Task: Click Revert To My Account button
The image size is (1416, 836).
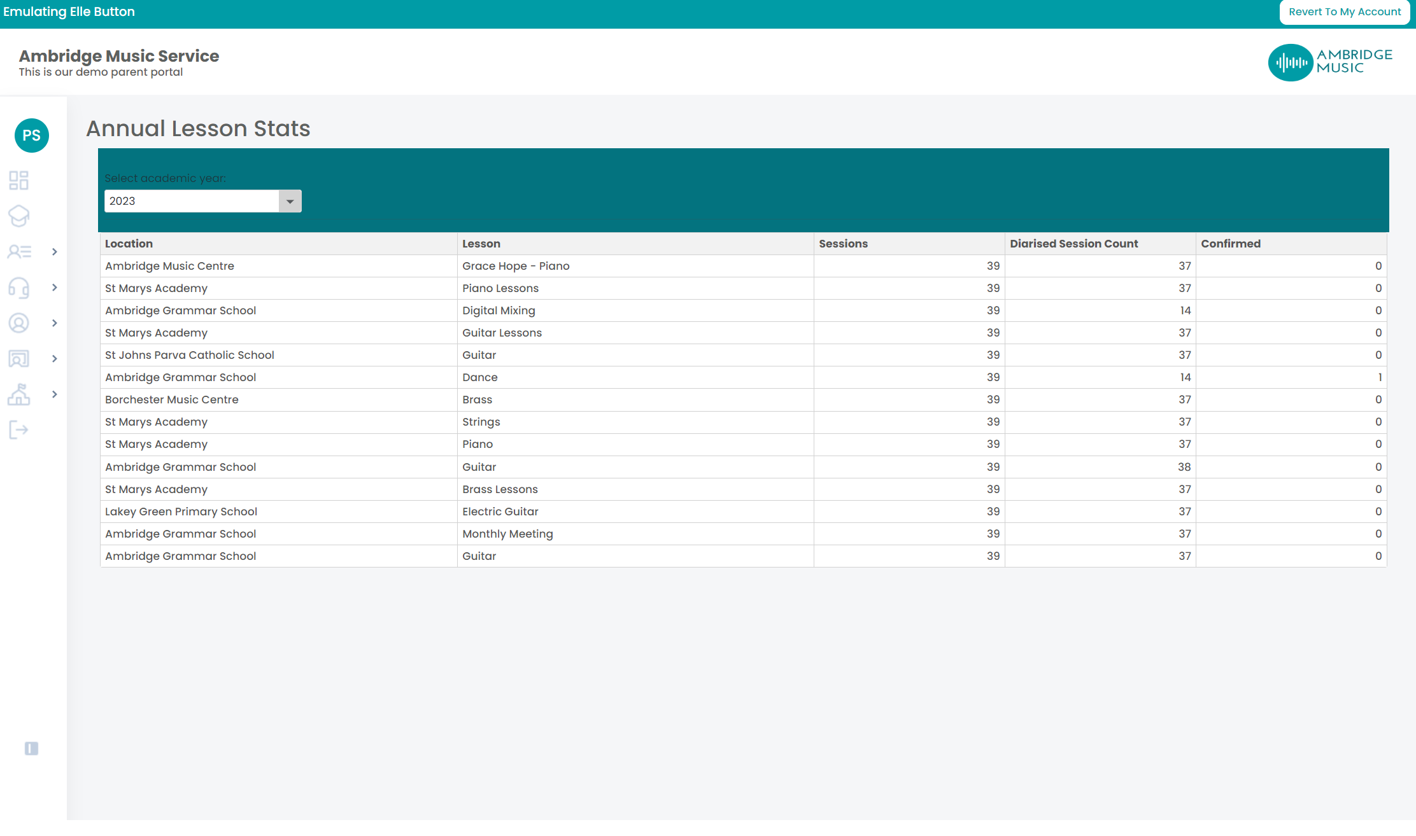Action: pyautogui.click(x=1345, y=12)
